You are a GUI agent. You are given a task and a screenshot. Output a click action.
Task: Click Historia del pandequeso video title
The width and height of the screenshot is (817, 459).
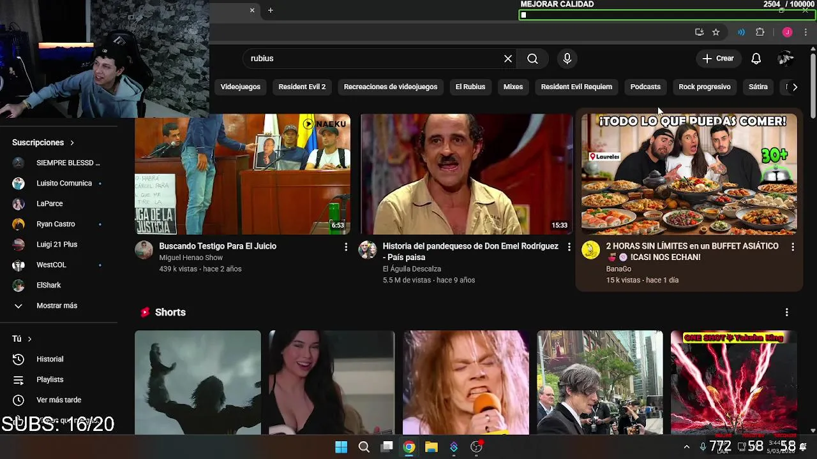click(x=470, y=252)
